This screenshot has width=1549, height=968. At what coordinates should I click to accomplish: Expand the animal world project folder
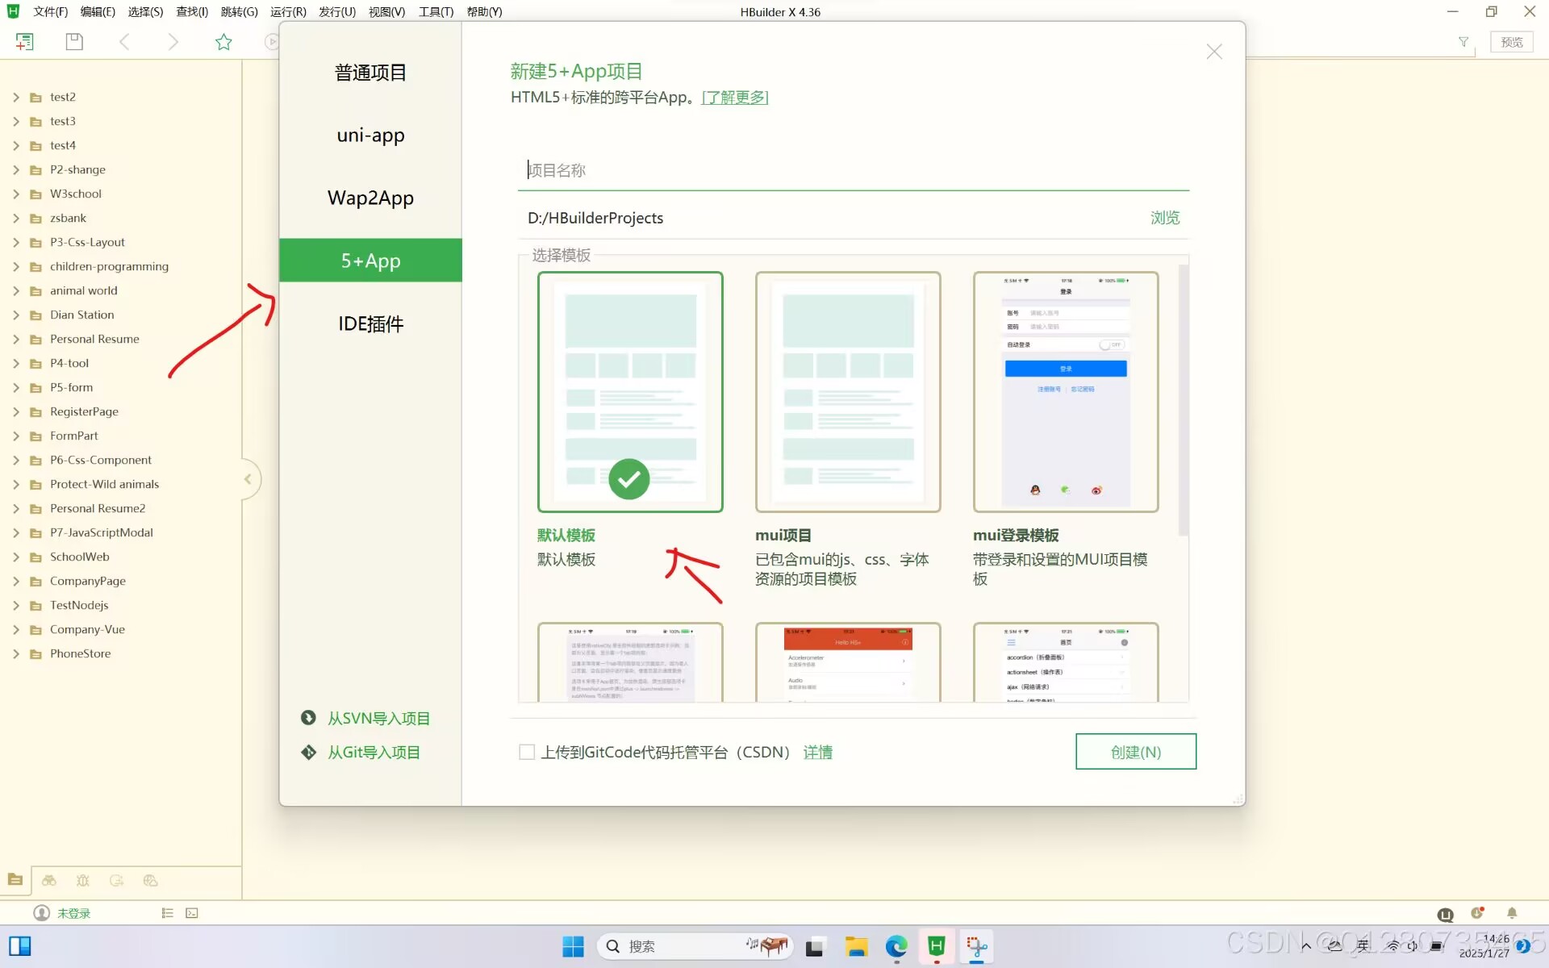coord(15,290)
